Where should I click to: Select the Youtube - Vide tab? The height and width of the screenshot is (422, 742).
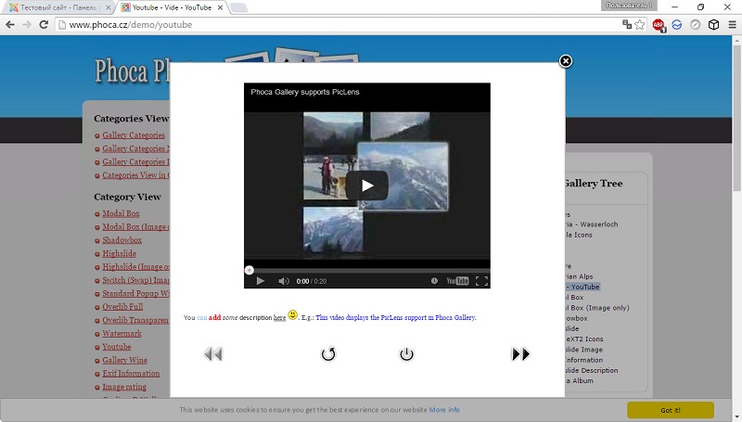click(x=172, y=7)
